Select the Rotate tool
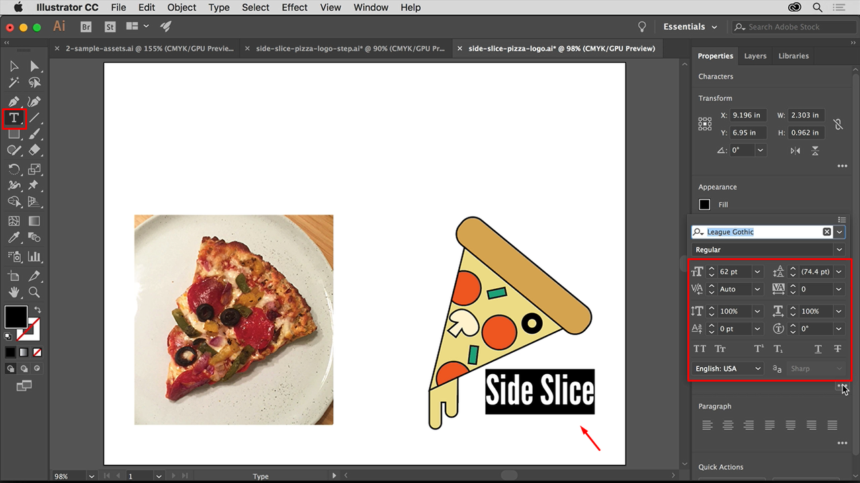Viewport: 860px width, 483px height. [13, 169]
